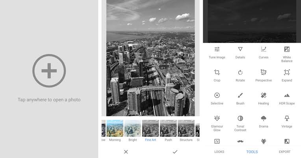Viewport: 301px width, 158px height.
Task: Confirm the filter with the checkmark
Action: tap(175, 152)
